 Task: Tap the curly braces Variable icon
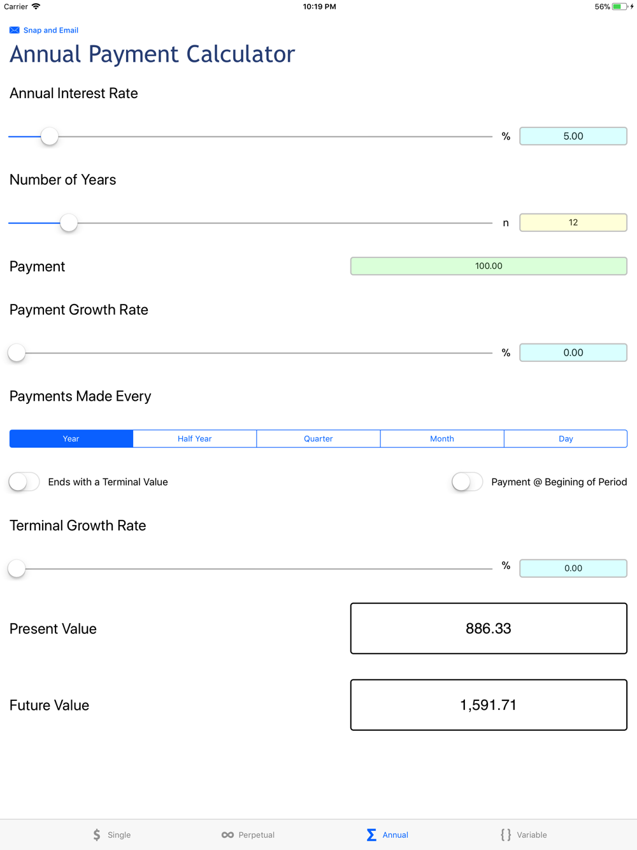pyautogui.click(x=506, y=835)
